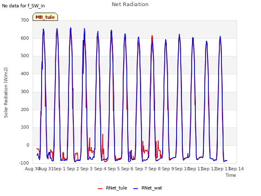
Task: Click the Time axis label
Action: [231, 175]
